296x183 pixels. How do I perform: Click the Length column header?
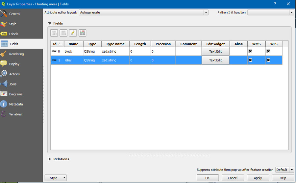(x=140, y=44)
